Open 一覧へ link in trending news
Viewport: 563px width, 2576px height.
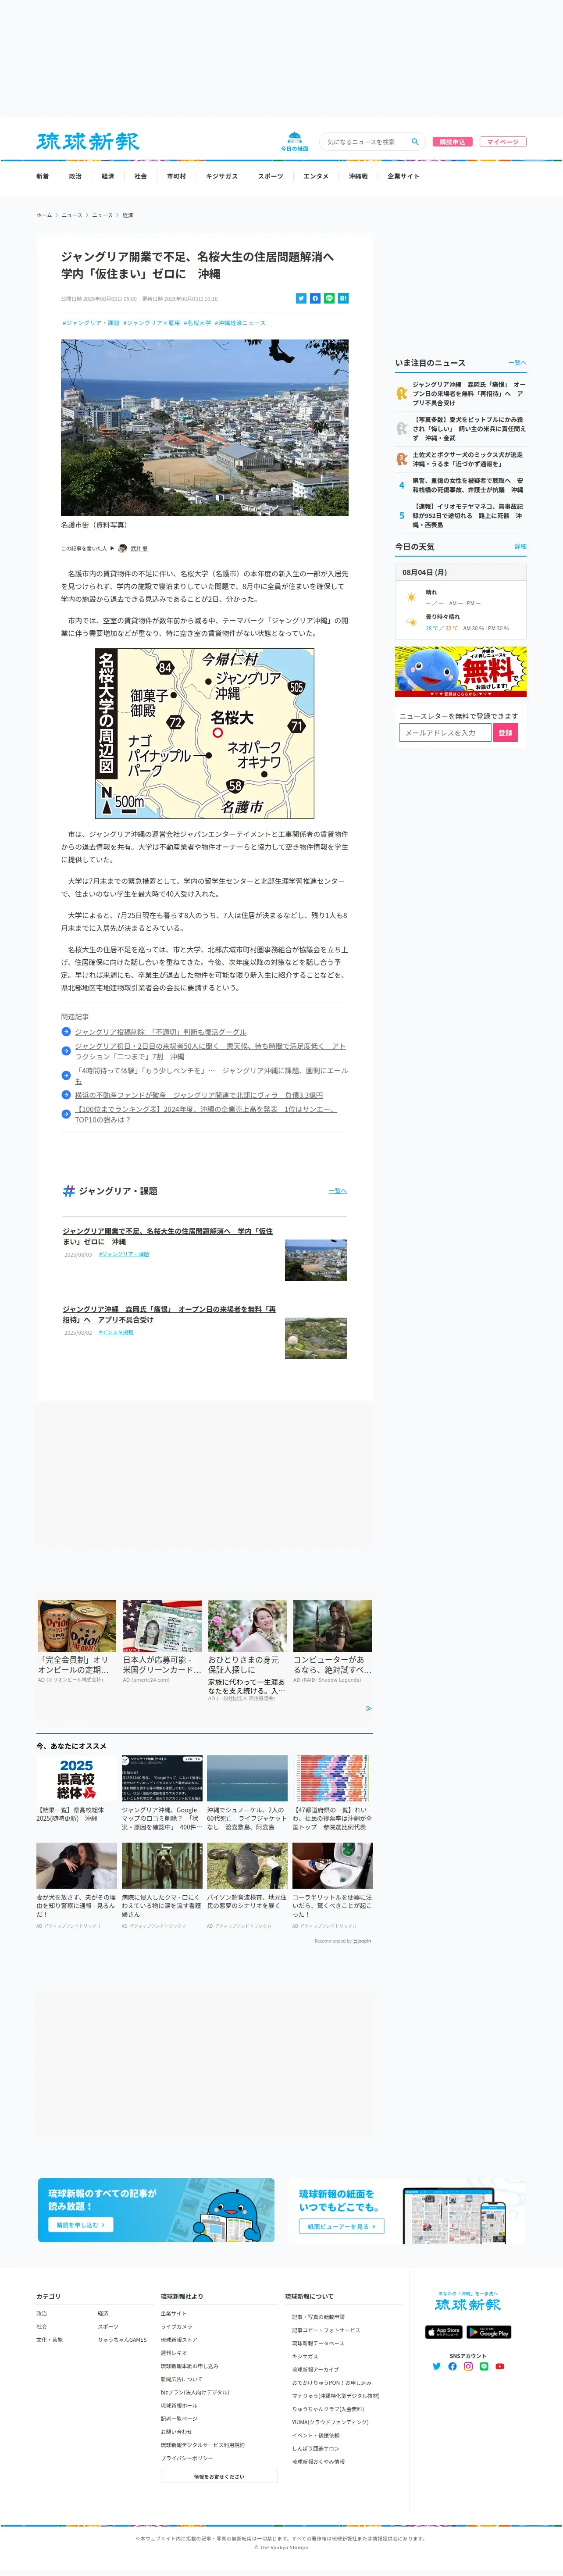point(517,363)
